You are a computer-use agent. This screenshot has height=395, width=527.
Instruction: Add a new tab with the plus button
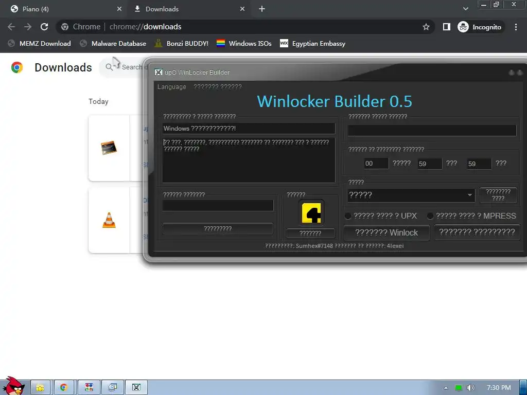coord(262,9)
